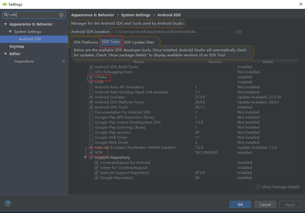Uncheck Android Support Repository
Image resolution: width=305 pixels, height=213 pixels.
pyautogui.click(x=97, y=173)
